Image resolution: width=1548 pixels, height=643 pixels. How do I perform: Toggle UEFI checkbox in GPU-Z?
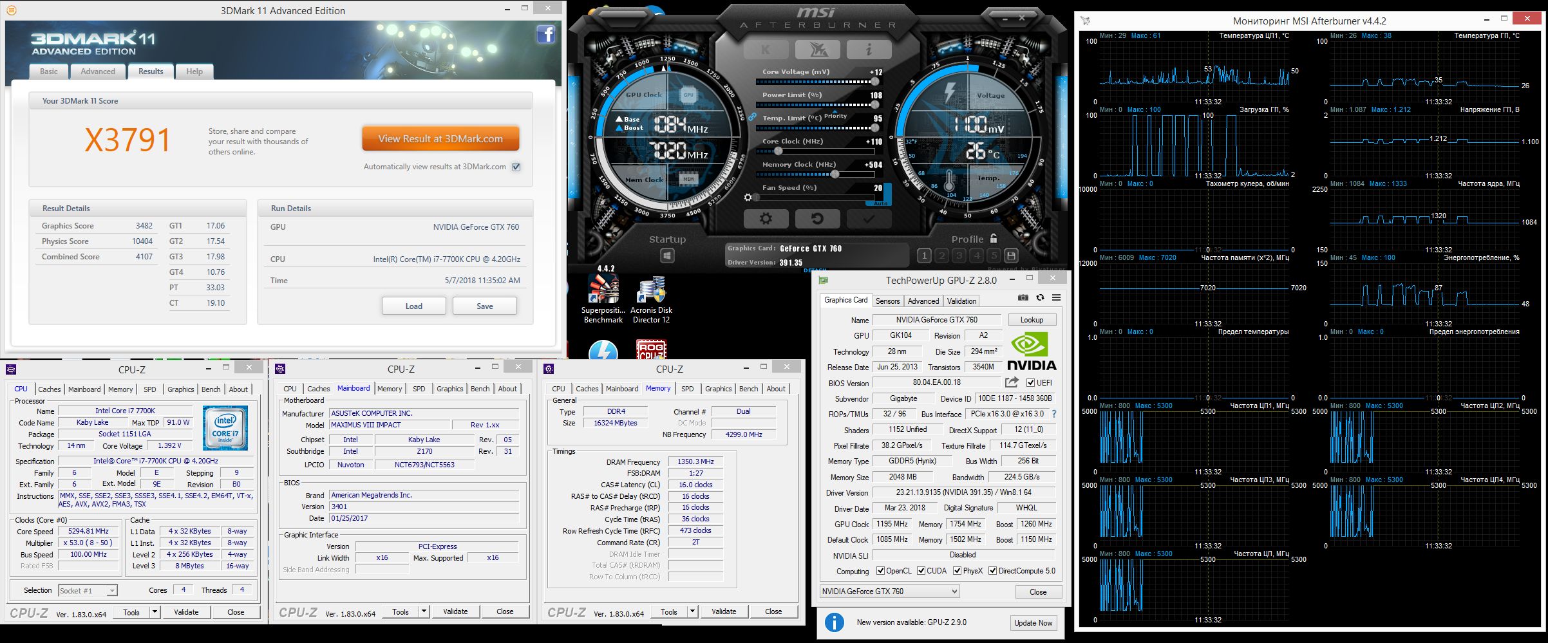tap(1030, 382)
